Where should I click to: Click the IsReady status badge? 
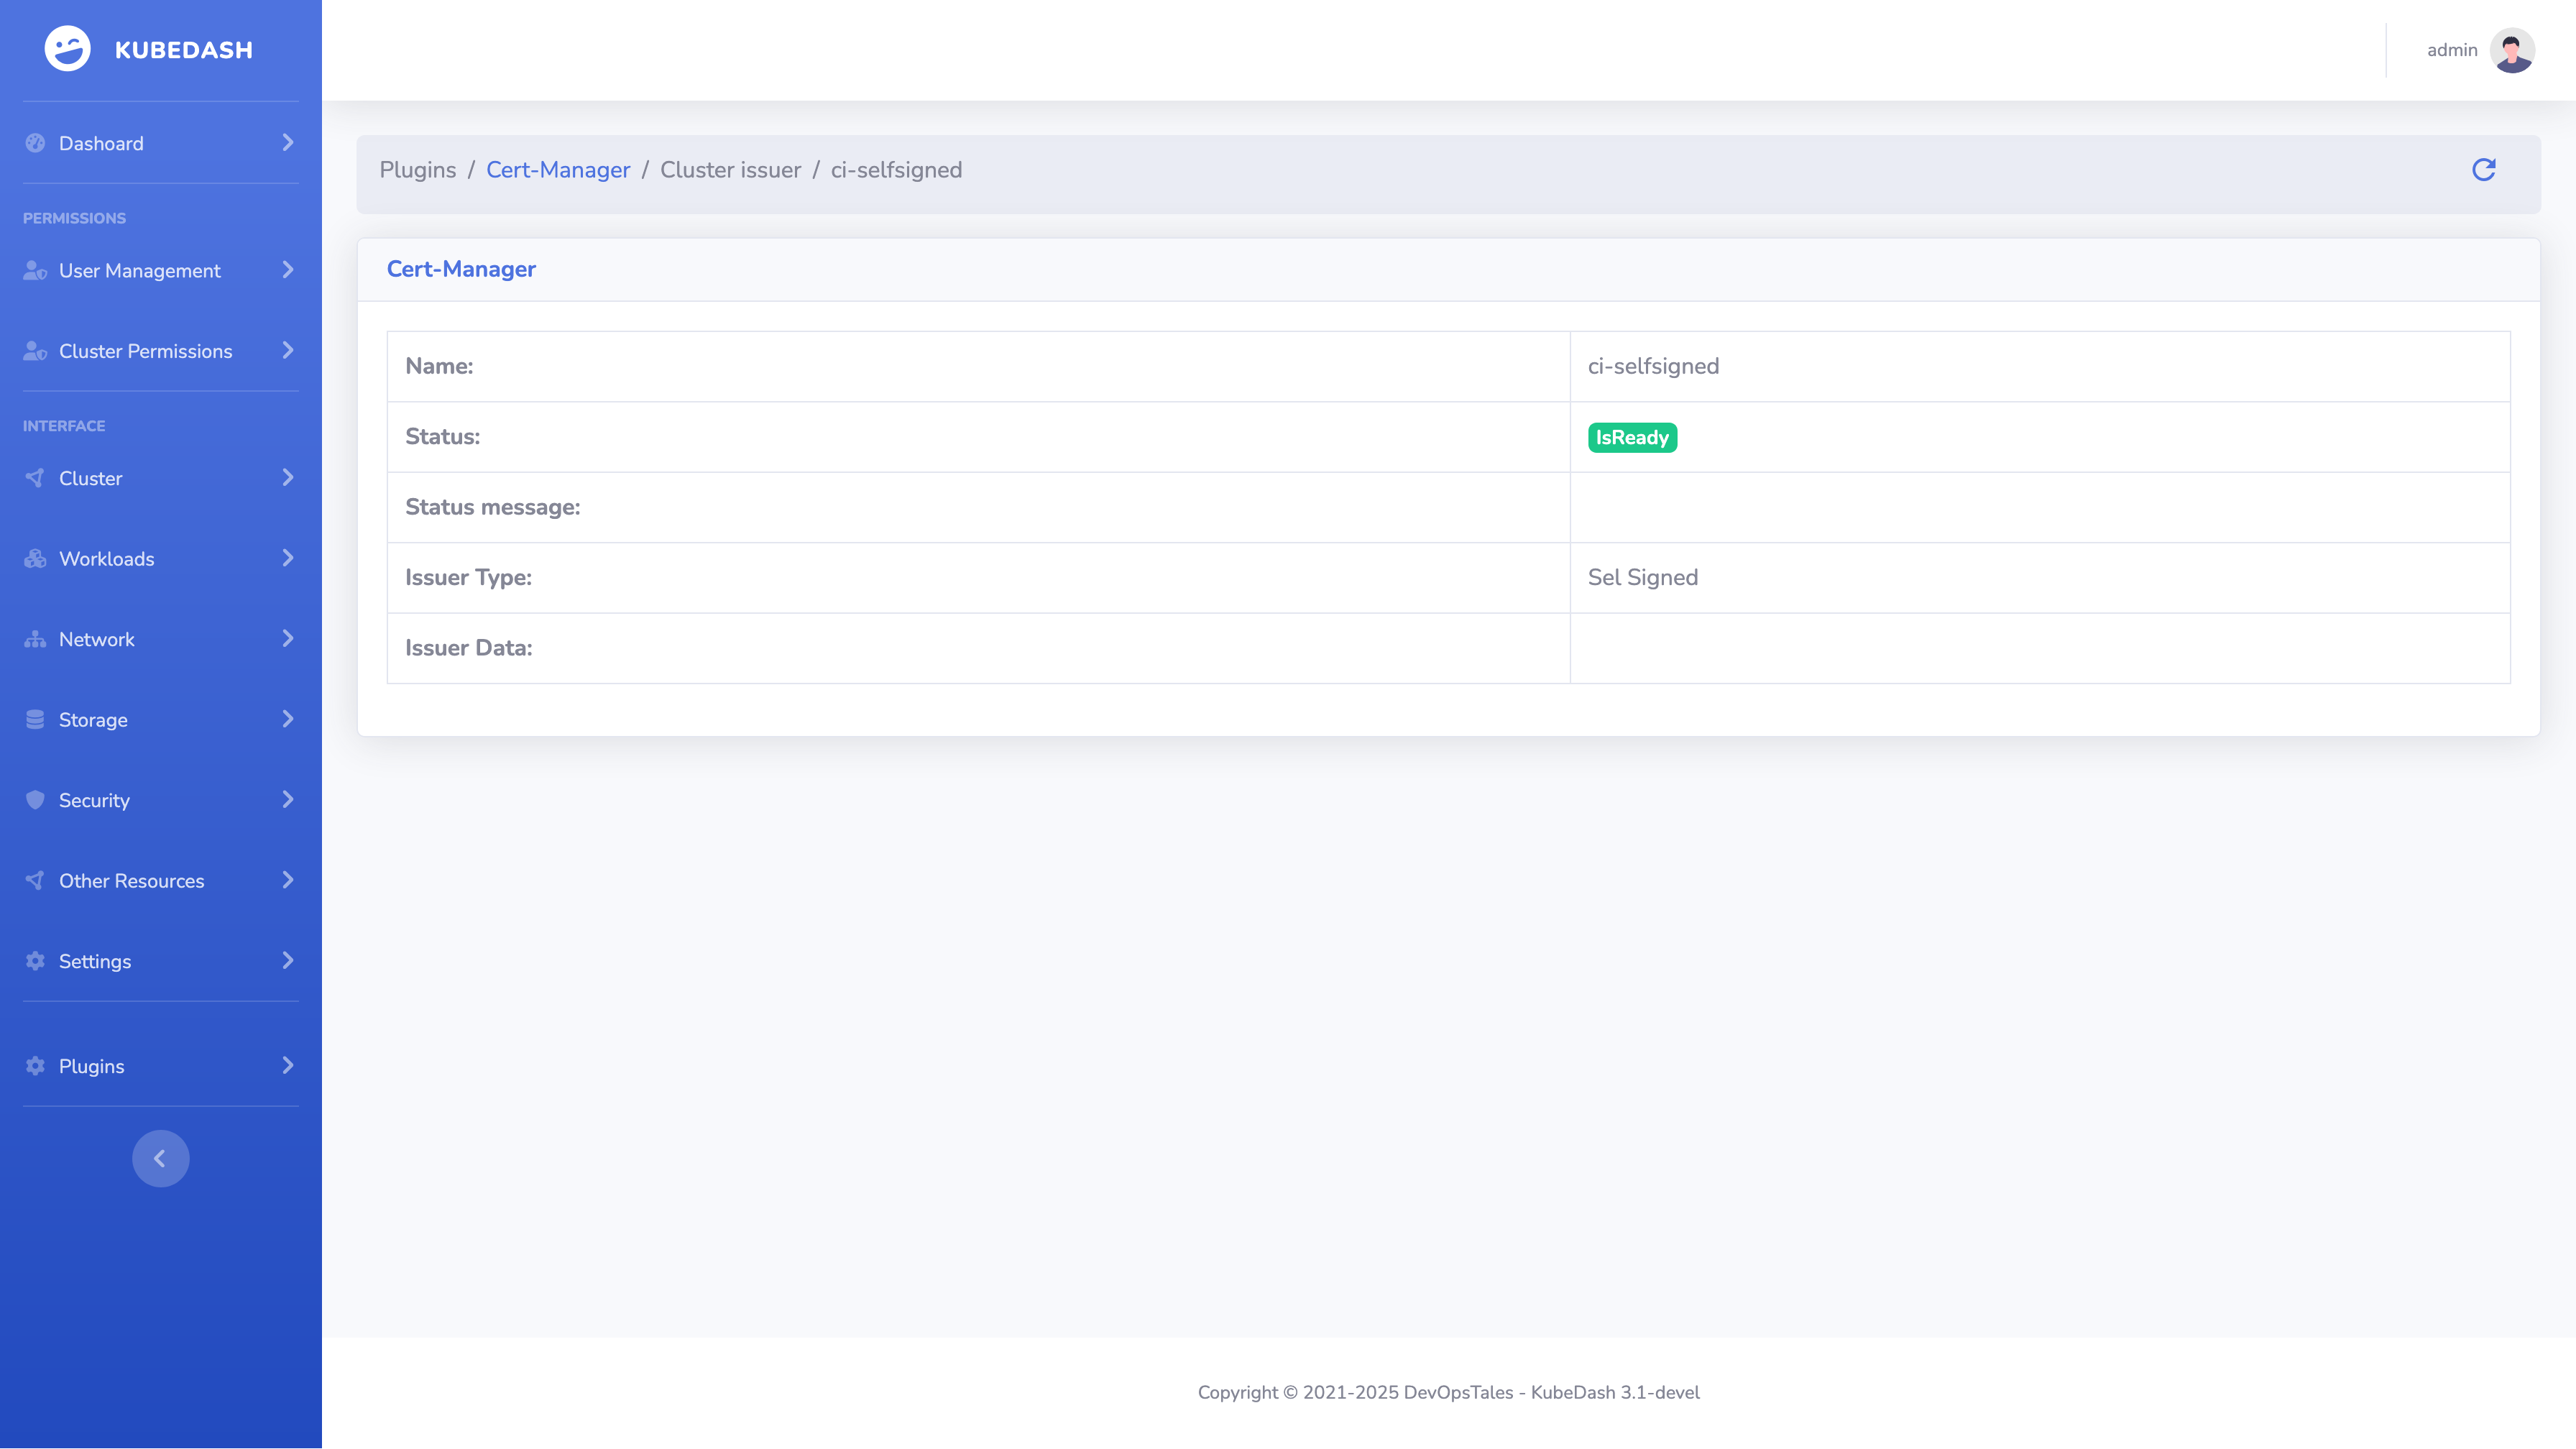[x=1632, y=437]
